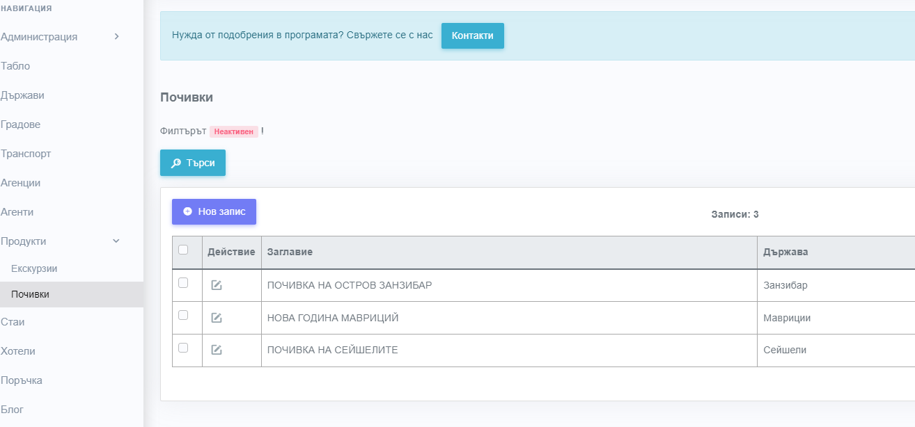915x427 pixels.
Task: Click edit icon for НОВА ГОДИНА МАВРИЦИЙ
Action: coord(217,318)
